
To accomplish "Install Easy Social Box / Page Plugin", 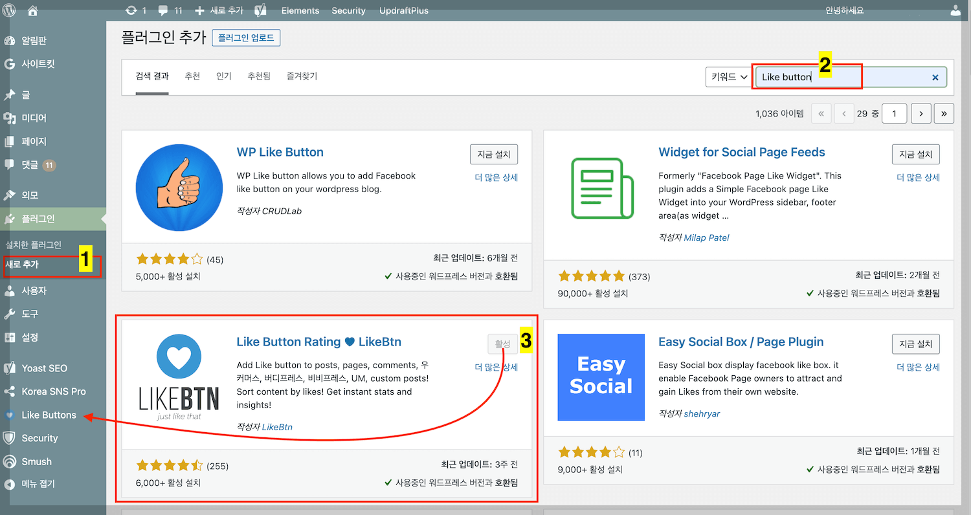I will 915,344.
